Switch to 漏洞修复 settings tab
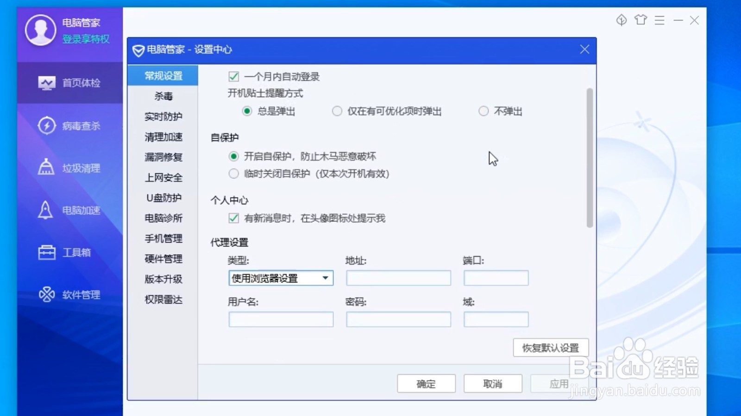Viewport: 741px width, 416px height. point(163,157)
